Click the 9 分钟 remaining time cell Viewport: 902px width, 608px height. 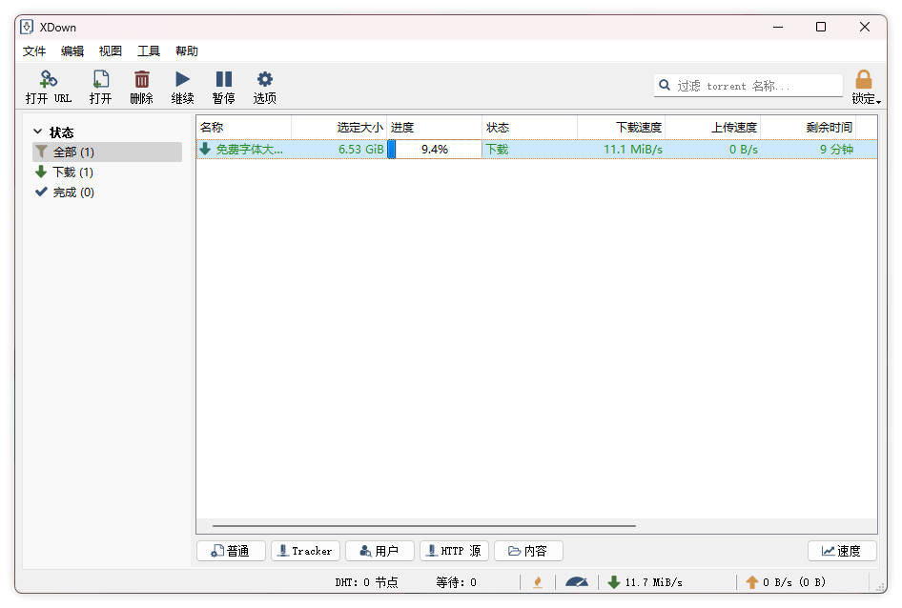pyautogui.click(x=836, y=149)
